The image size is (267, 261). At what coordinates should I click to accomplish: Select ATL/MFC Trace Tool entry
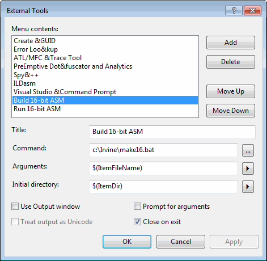click(x=105, y=58)
